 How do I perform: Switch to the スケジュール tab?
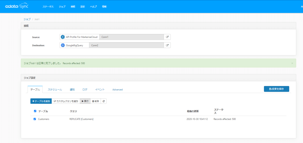(55, 89)
